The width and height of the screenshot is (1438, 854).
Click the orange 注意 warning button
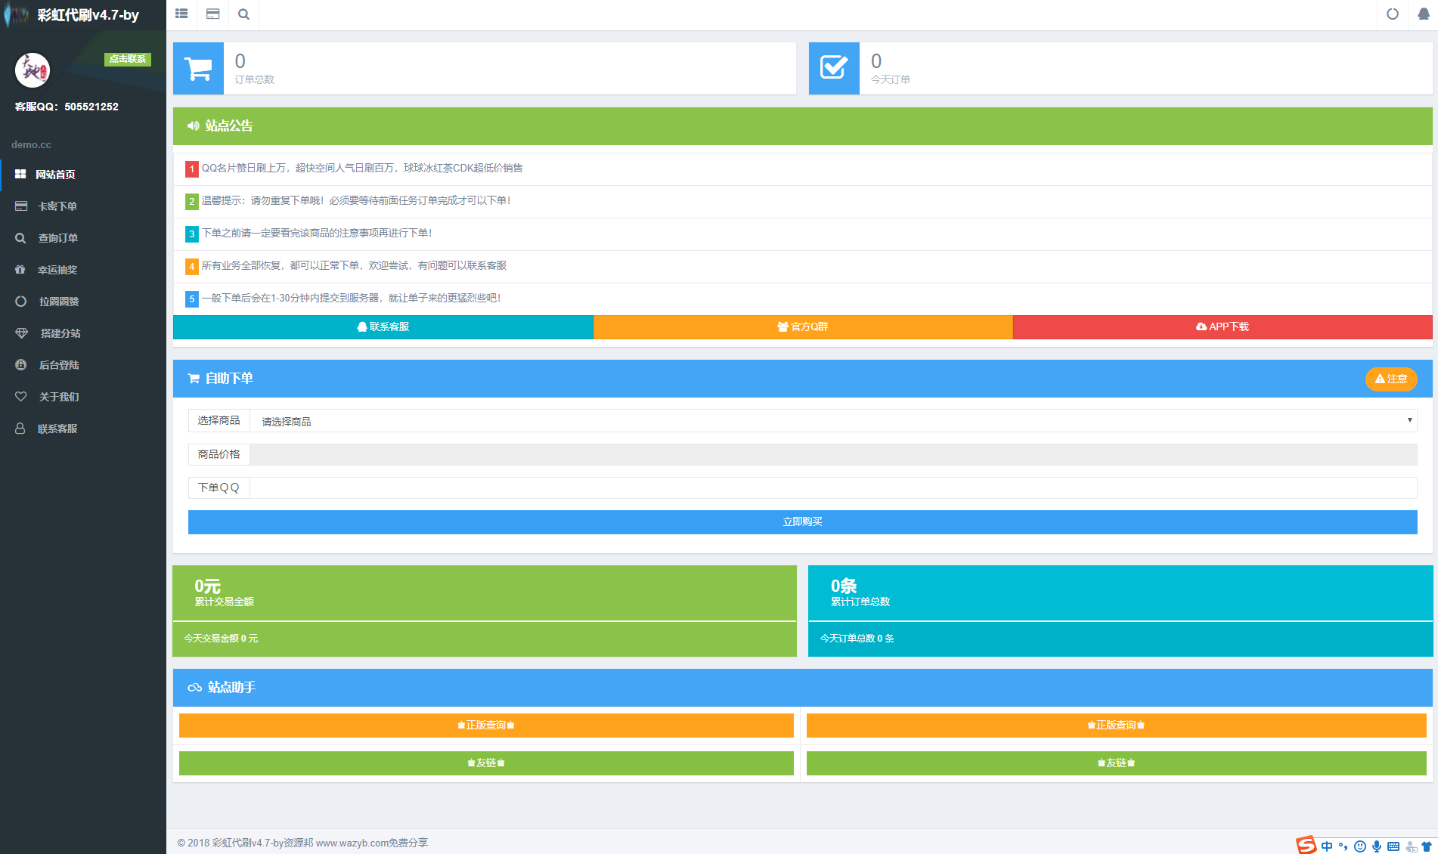click(1391, 379)
